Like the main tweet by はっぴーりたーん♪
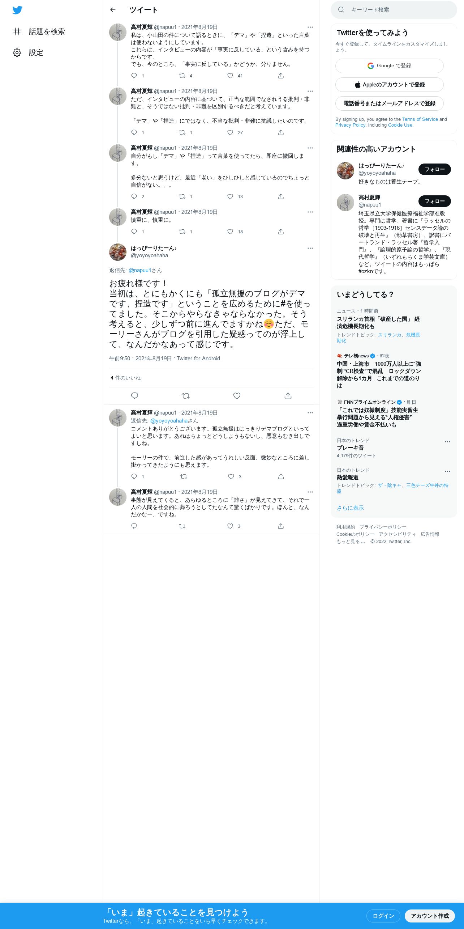This screenshot has width=464, height=929. (237, 396)
